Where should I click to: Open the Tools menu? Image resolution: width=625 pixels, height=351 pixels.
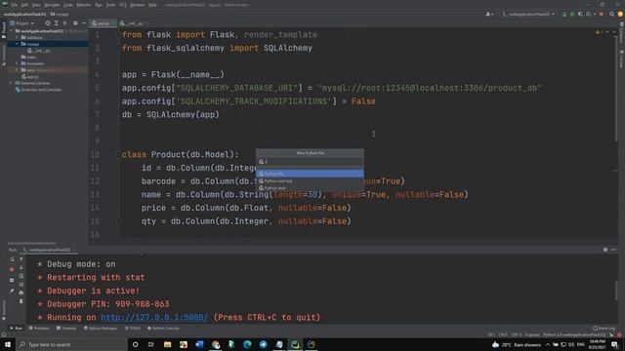pos(110,5)
